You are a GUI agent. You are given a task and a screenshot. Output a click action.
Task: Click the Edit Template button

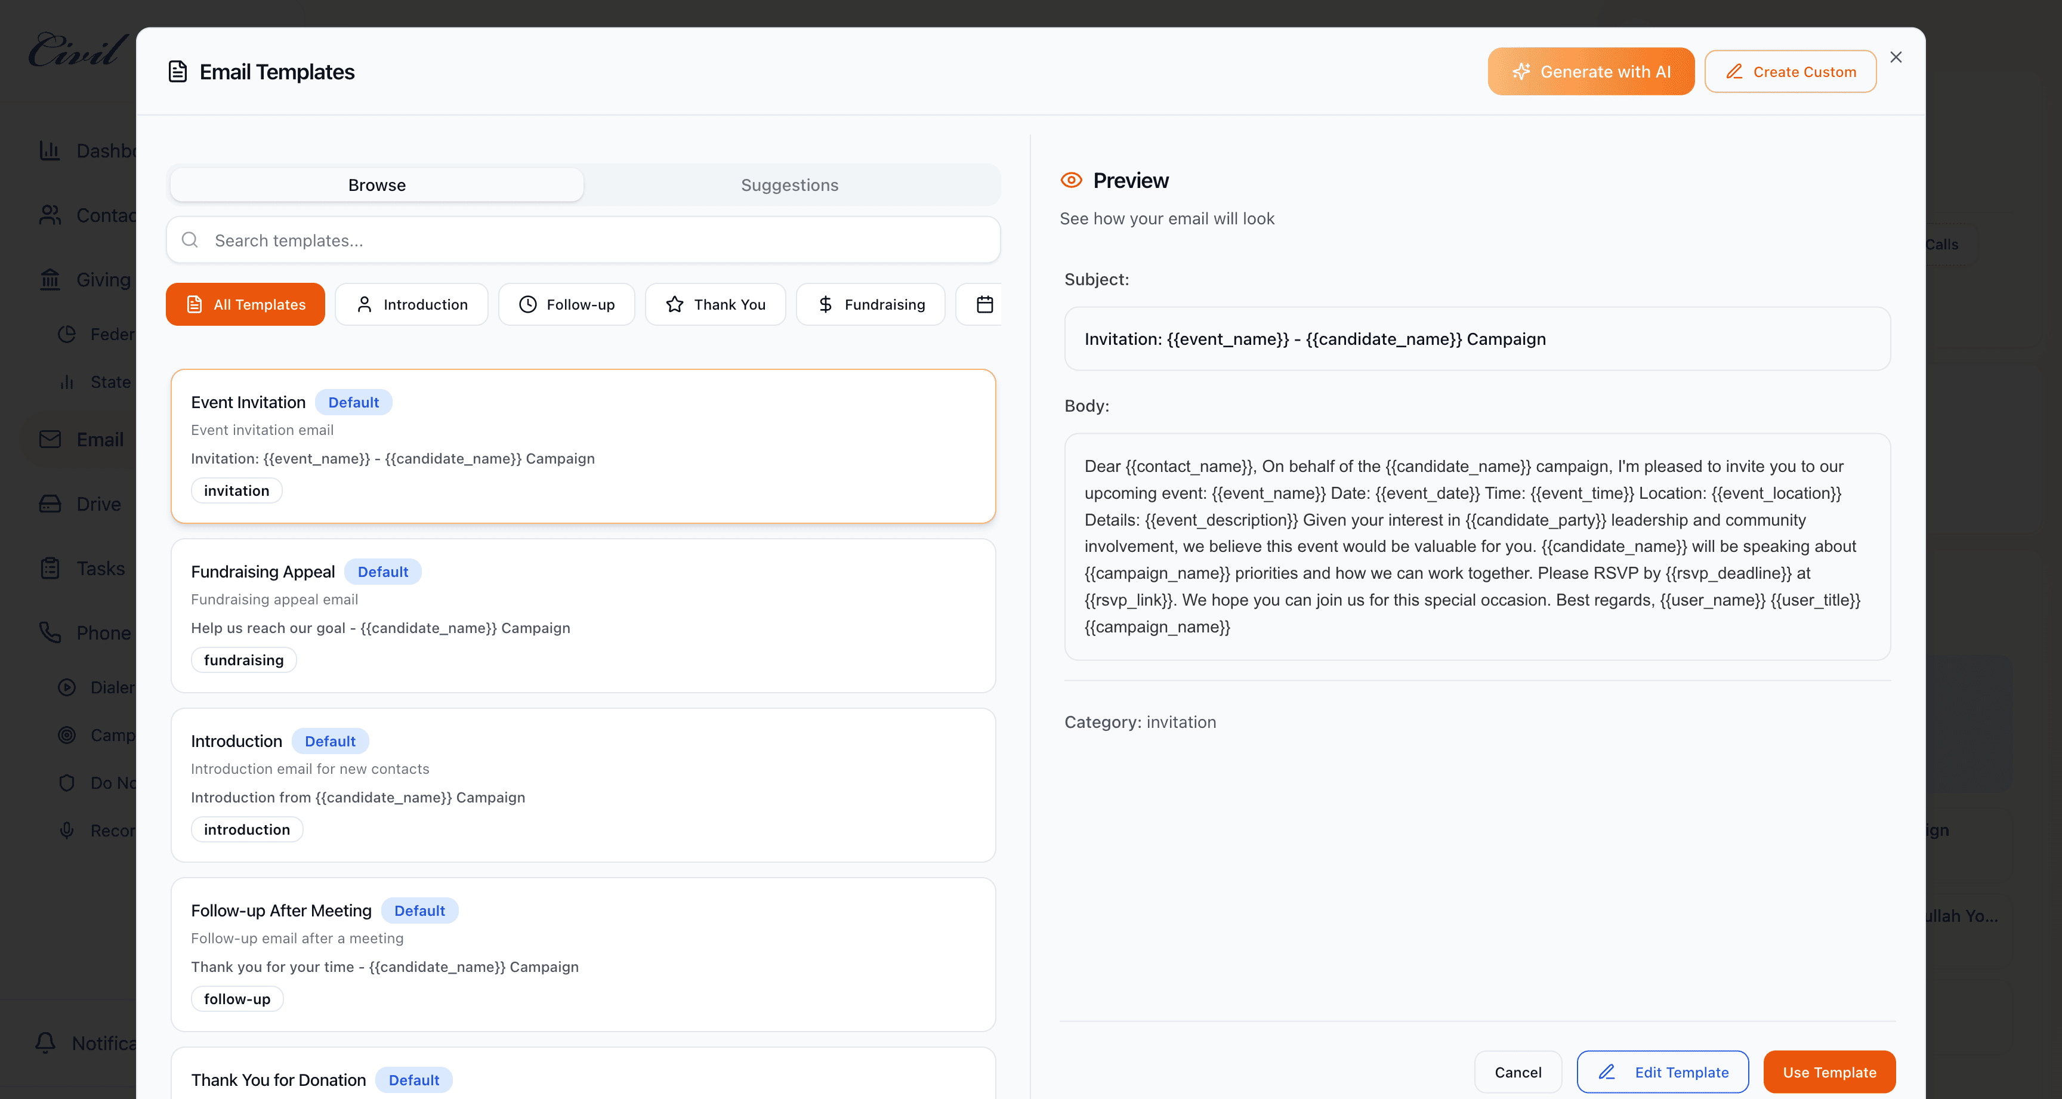[x=1663, y=1072]
